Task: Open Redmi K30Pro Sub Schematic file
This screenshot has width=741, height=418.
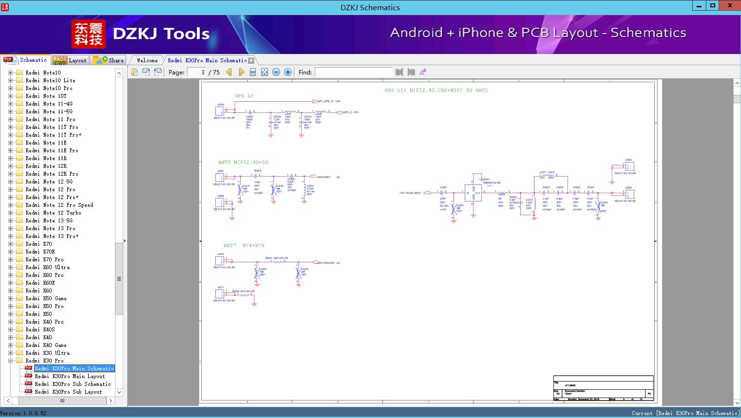Action: click(x=73, y=384)
